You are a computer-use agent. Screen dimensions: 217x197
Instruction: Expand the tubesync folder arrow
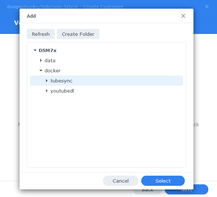click(x=47, y=81)
